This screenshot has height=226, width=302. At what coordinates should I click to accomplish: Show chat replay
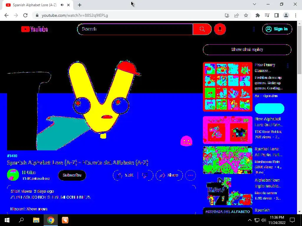247,49
